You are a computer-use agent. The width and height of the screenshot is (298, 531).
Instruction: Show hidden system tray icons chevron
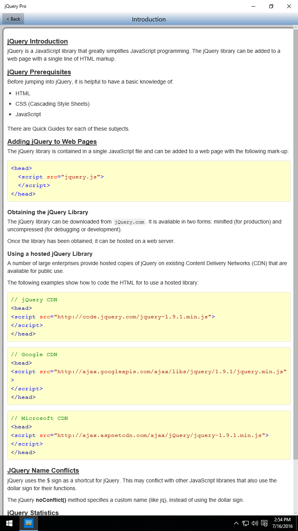pyautogui.click(x=236, y=523)
